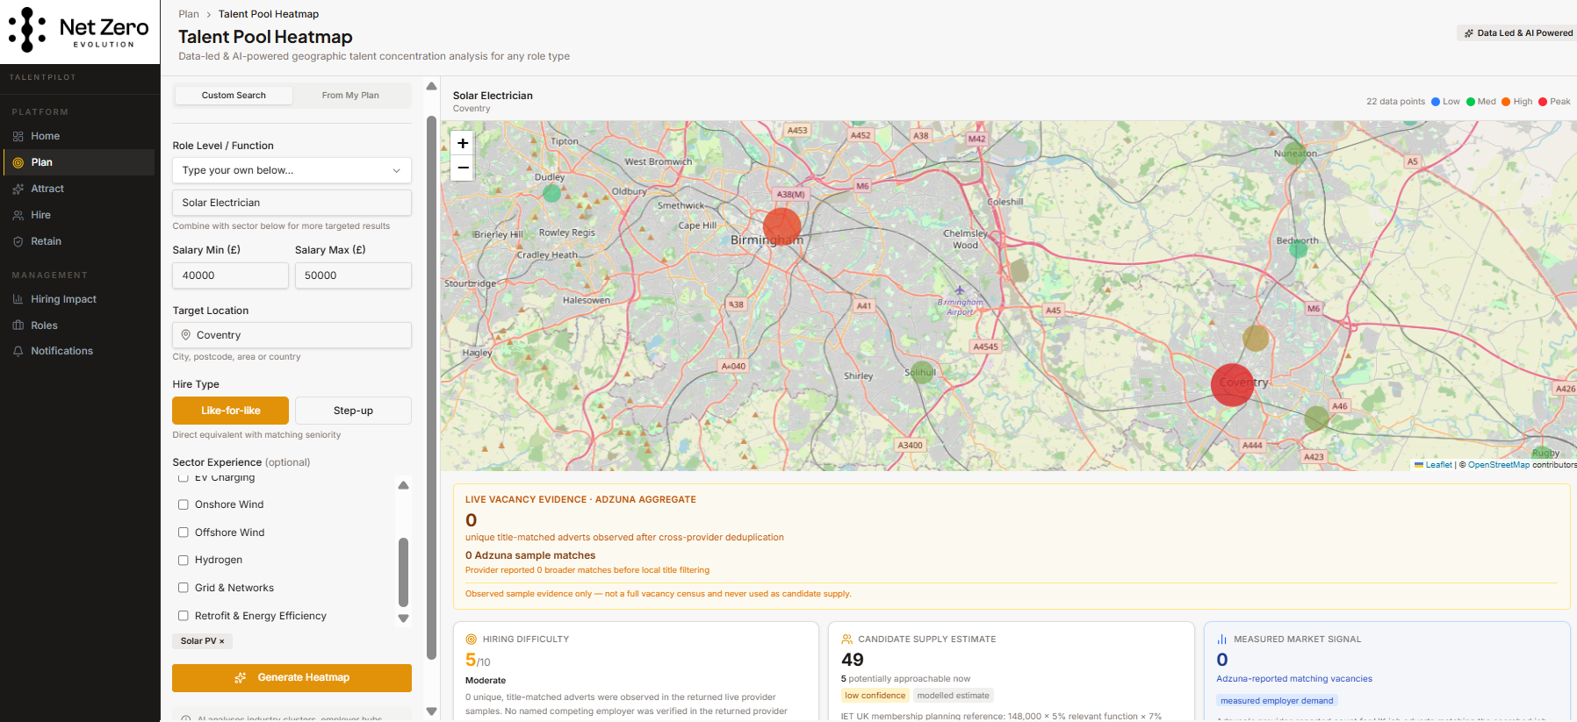Switch to Custom Search tab
The image size is (1577, 722).
(234, 96)
